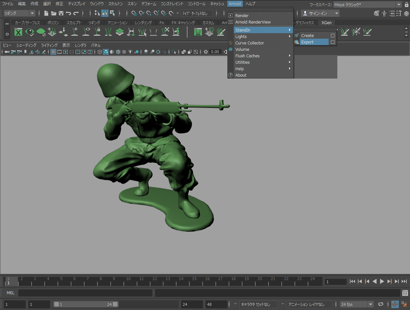Switch to the ポリゴン shelf tab
410x310 pixels.
click(x=53, y=23)
